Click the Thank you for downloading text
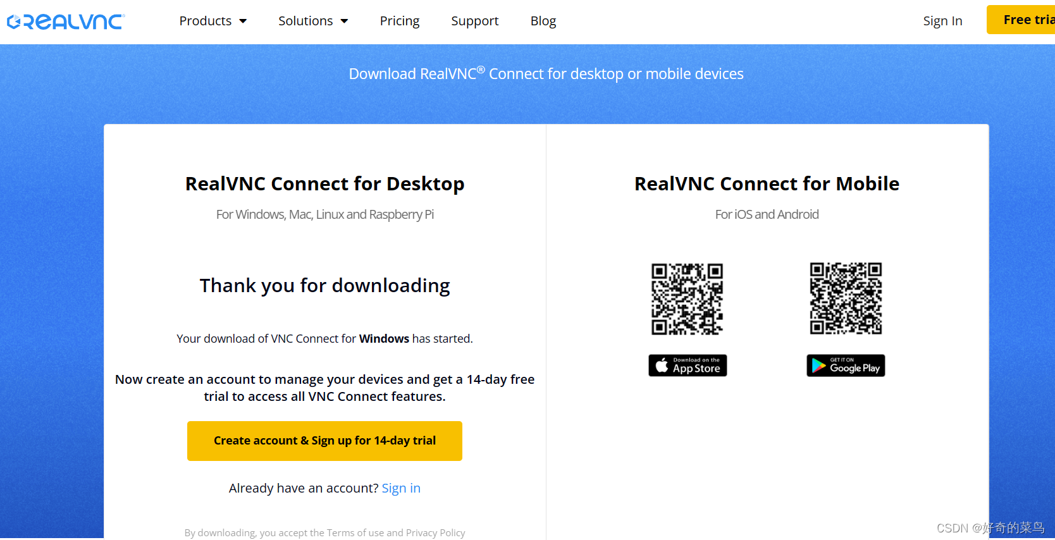Viewport: 1055px width, 540px height. point(324,286)
